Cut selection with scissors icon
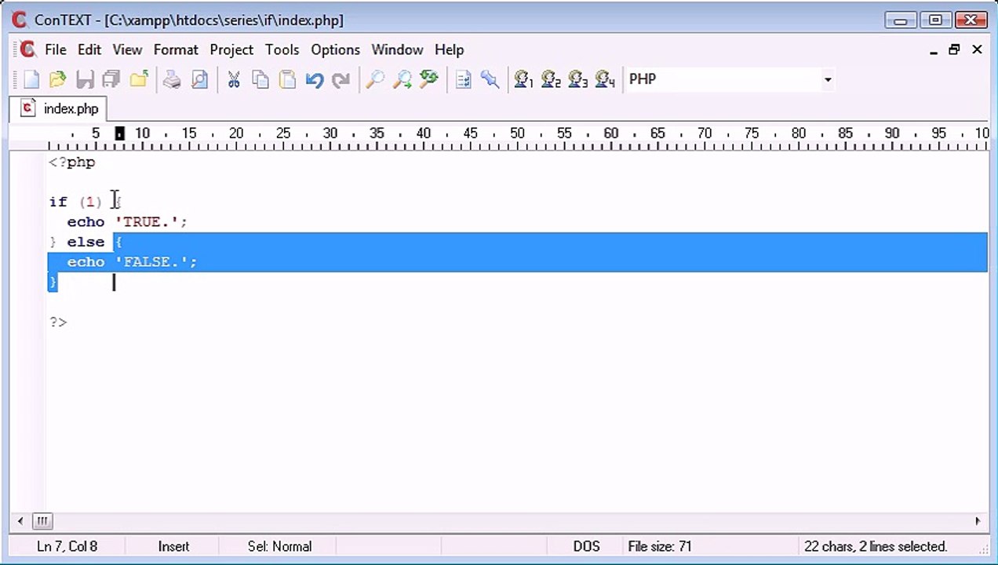This screenshot has width=998, height=565. [x=233, y=79]
